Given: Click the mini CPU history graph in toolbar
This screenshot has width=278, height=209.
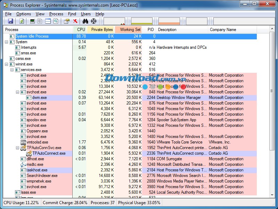Looking at the screenshot, I should tap(115, 21).
